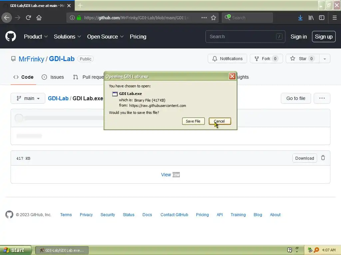The height and width of the screenshot is (255, 341).
Task: Open the browser Library icon
Action: (311, 18)
